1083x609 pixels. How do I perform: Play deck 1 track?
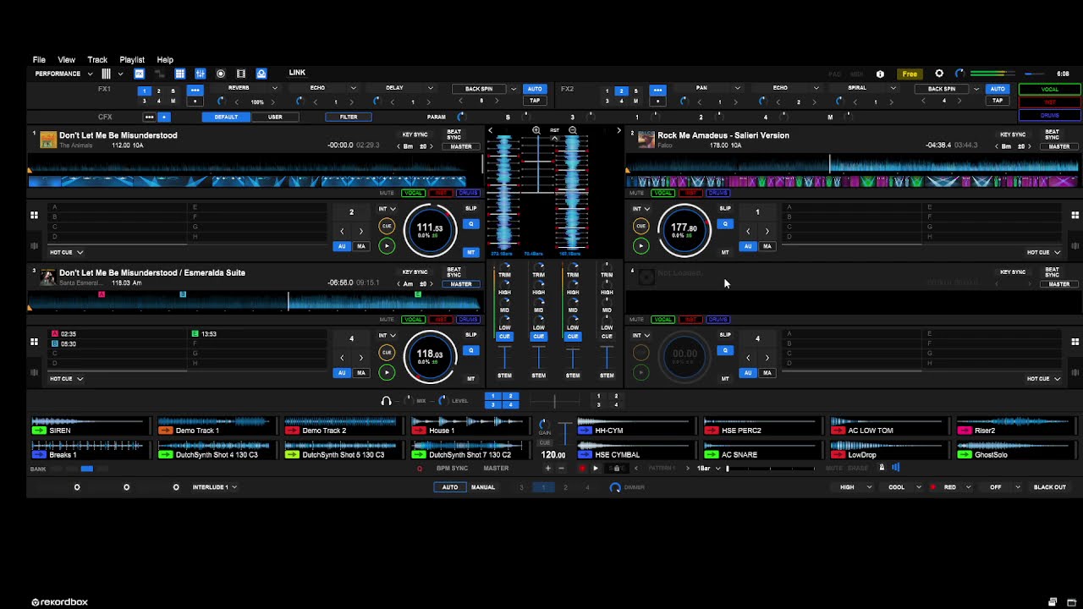click(x=387, y=246)
